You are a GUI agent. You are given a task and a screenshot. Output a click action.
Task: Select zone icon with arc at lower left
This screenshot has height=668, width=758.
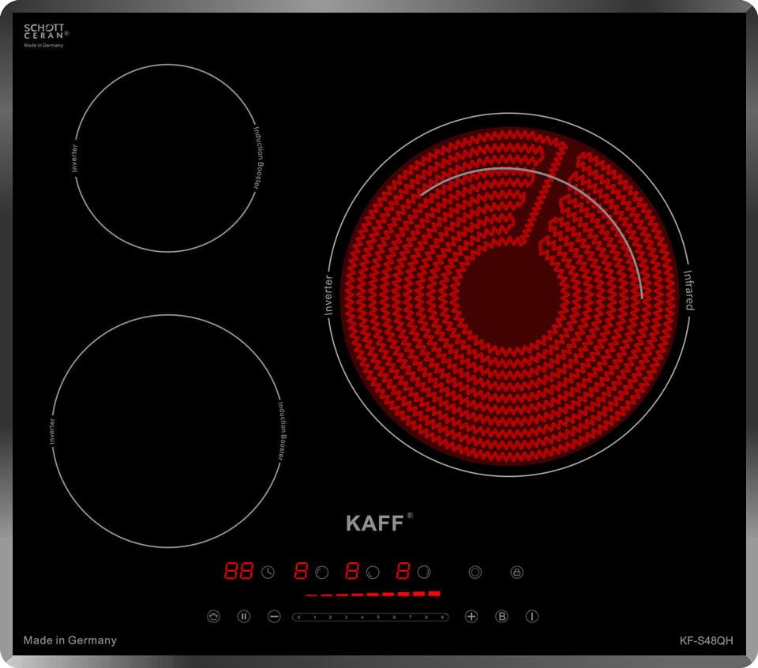(373, 572)
